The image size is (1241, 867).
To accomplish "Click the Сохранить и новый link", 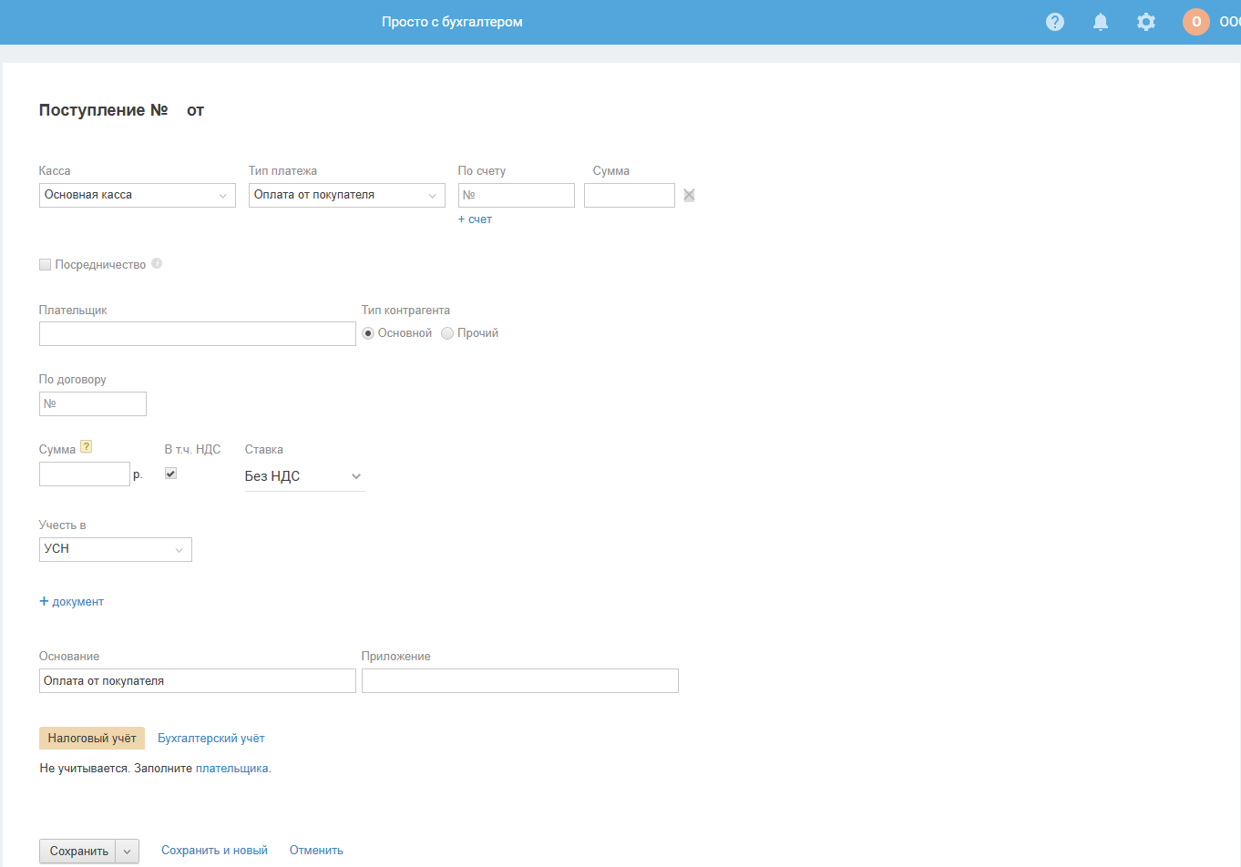I will (214, 851).
